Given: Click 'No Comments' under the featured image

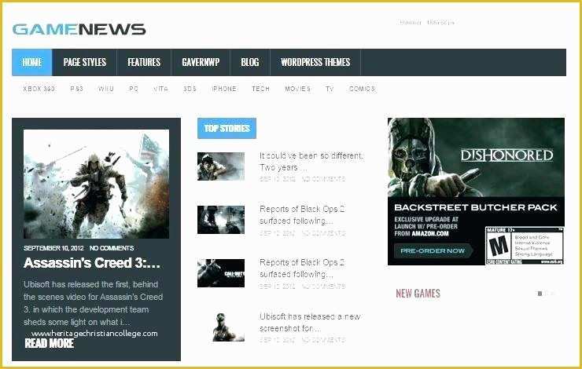Looking at the screenshot, I should pos(112,248).
